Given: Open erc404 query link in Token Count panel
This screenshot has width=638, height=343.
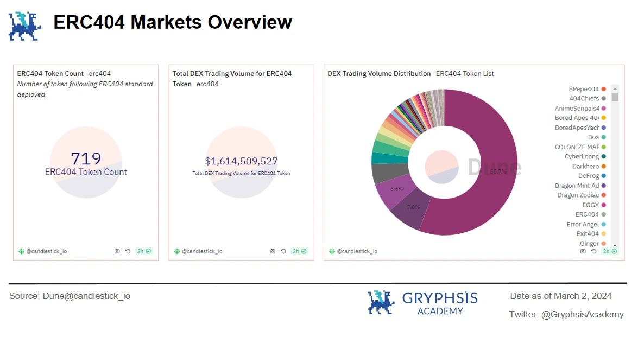Looking at the screenshot, I should (100, 74).
